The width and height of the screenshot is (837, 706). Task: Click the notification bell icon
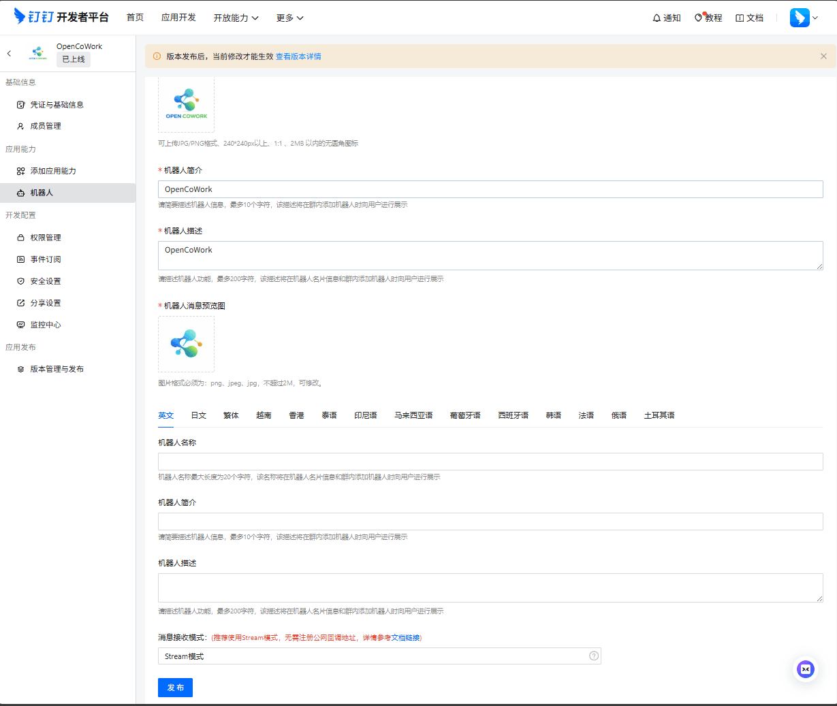pos(657,18)
